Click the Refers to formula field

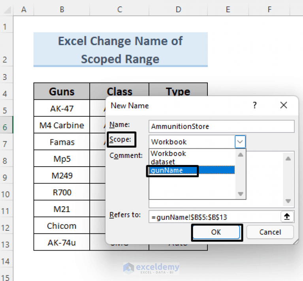[215, 217]
